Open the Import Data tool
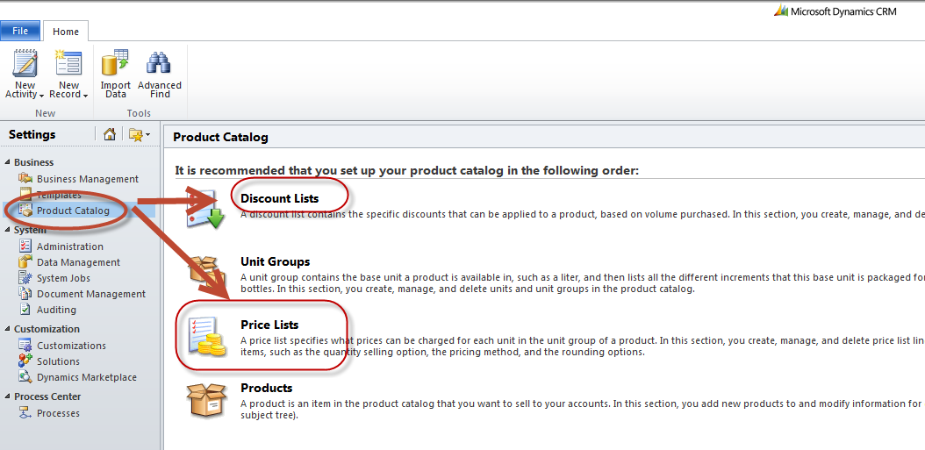Image resolution: width=925 pixels, height=450 pixels. pos(116,64)
